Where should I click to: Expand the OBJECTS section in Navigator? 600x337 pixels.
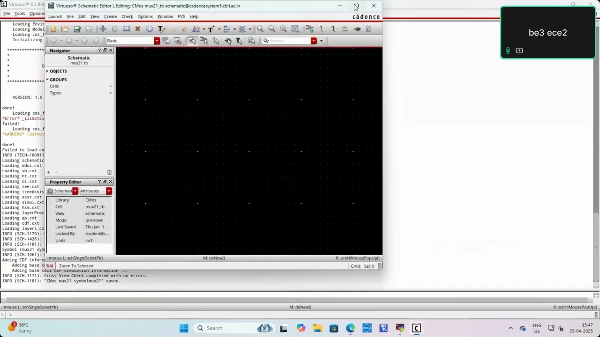click(x=47, y=71)
